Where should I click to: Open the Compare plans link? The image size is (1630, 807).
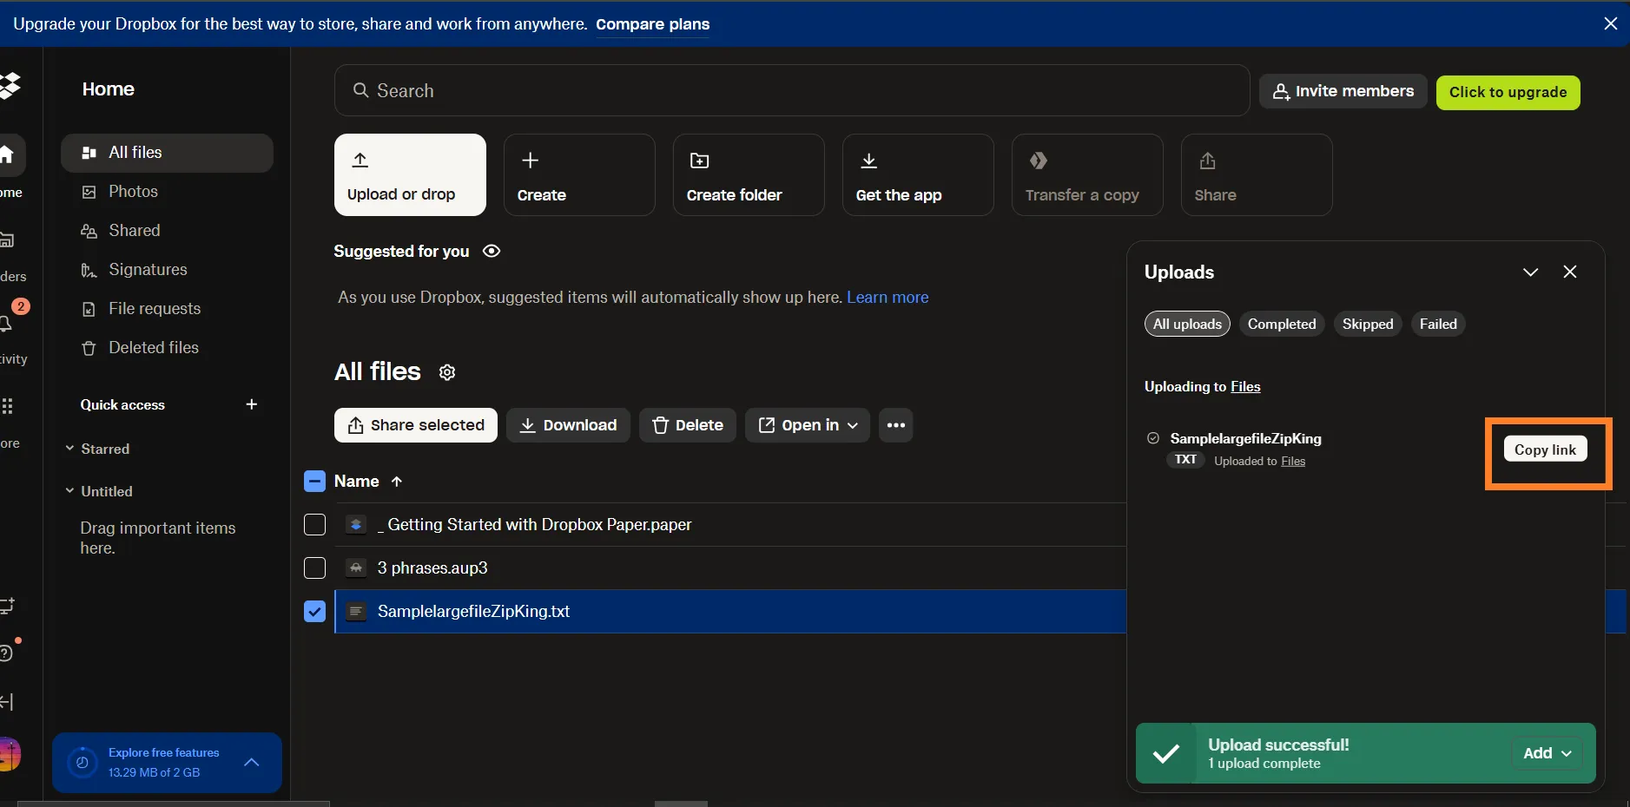653,24
